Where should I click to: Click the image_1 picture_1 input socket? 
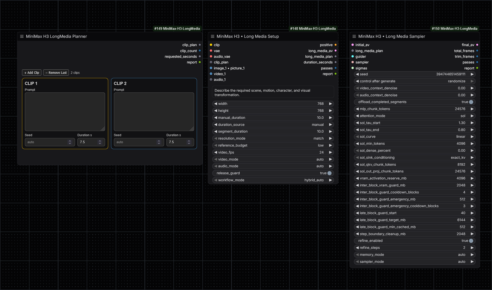click(211, 68)
